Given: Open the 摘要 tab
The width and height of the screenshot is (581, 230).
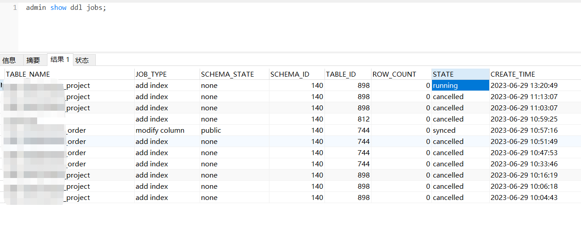Looking at the screenshot, I should click(x=34, y=60).
